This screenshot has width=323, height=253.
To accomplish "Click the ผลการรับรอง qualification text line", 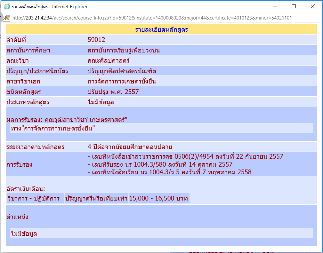I will 67,120.
